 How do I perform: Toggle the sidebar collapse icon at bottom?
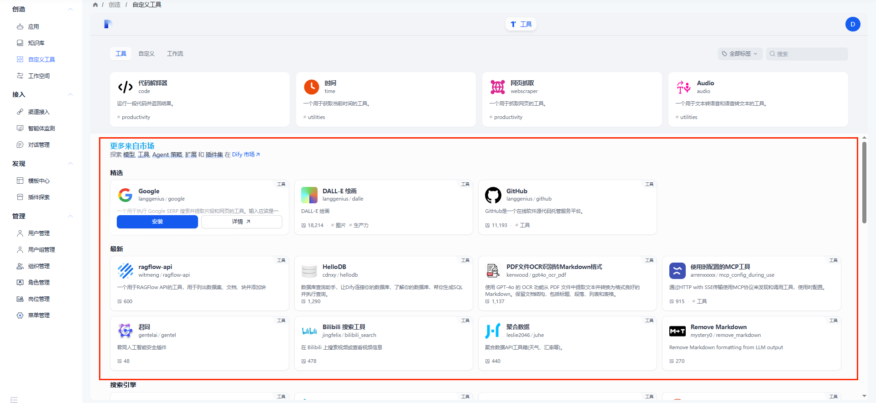[14, 399]
